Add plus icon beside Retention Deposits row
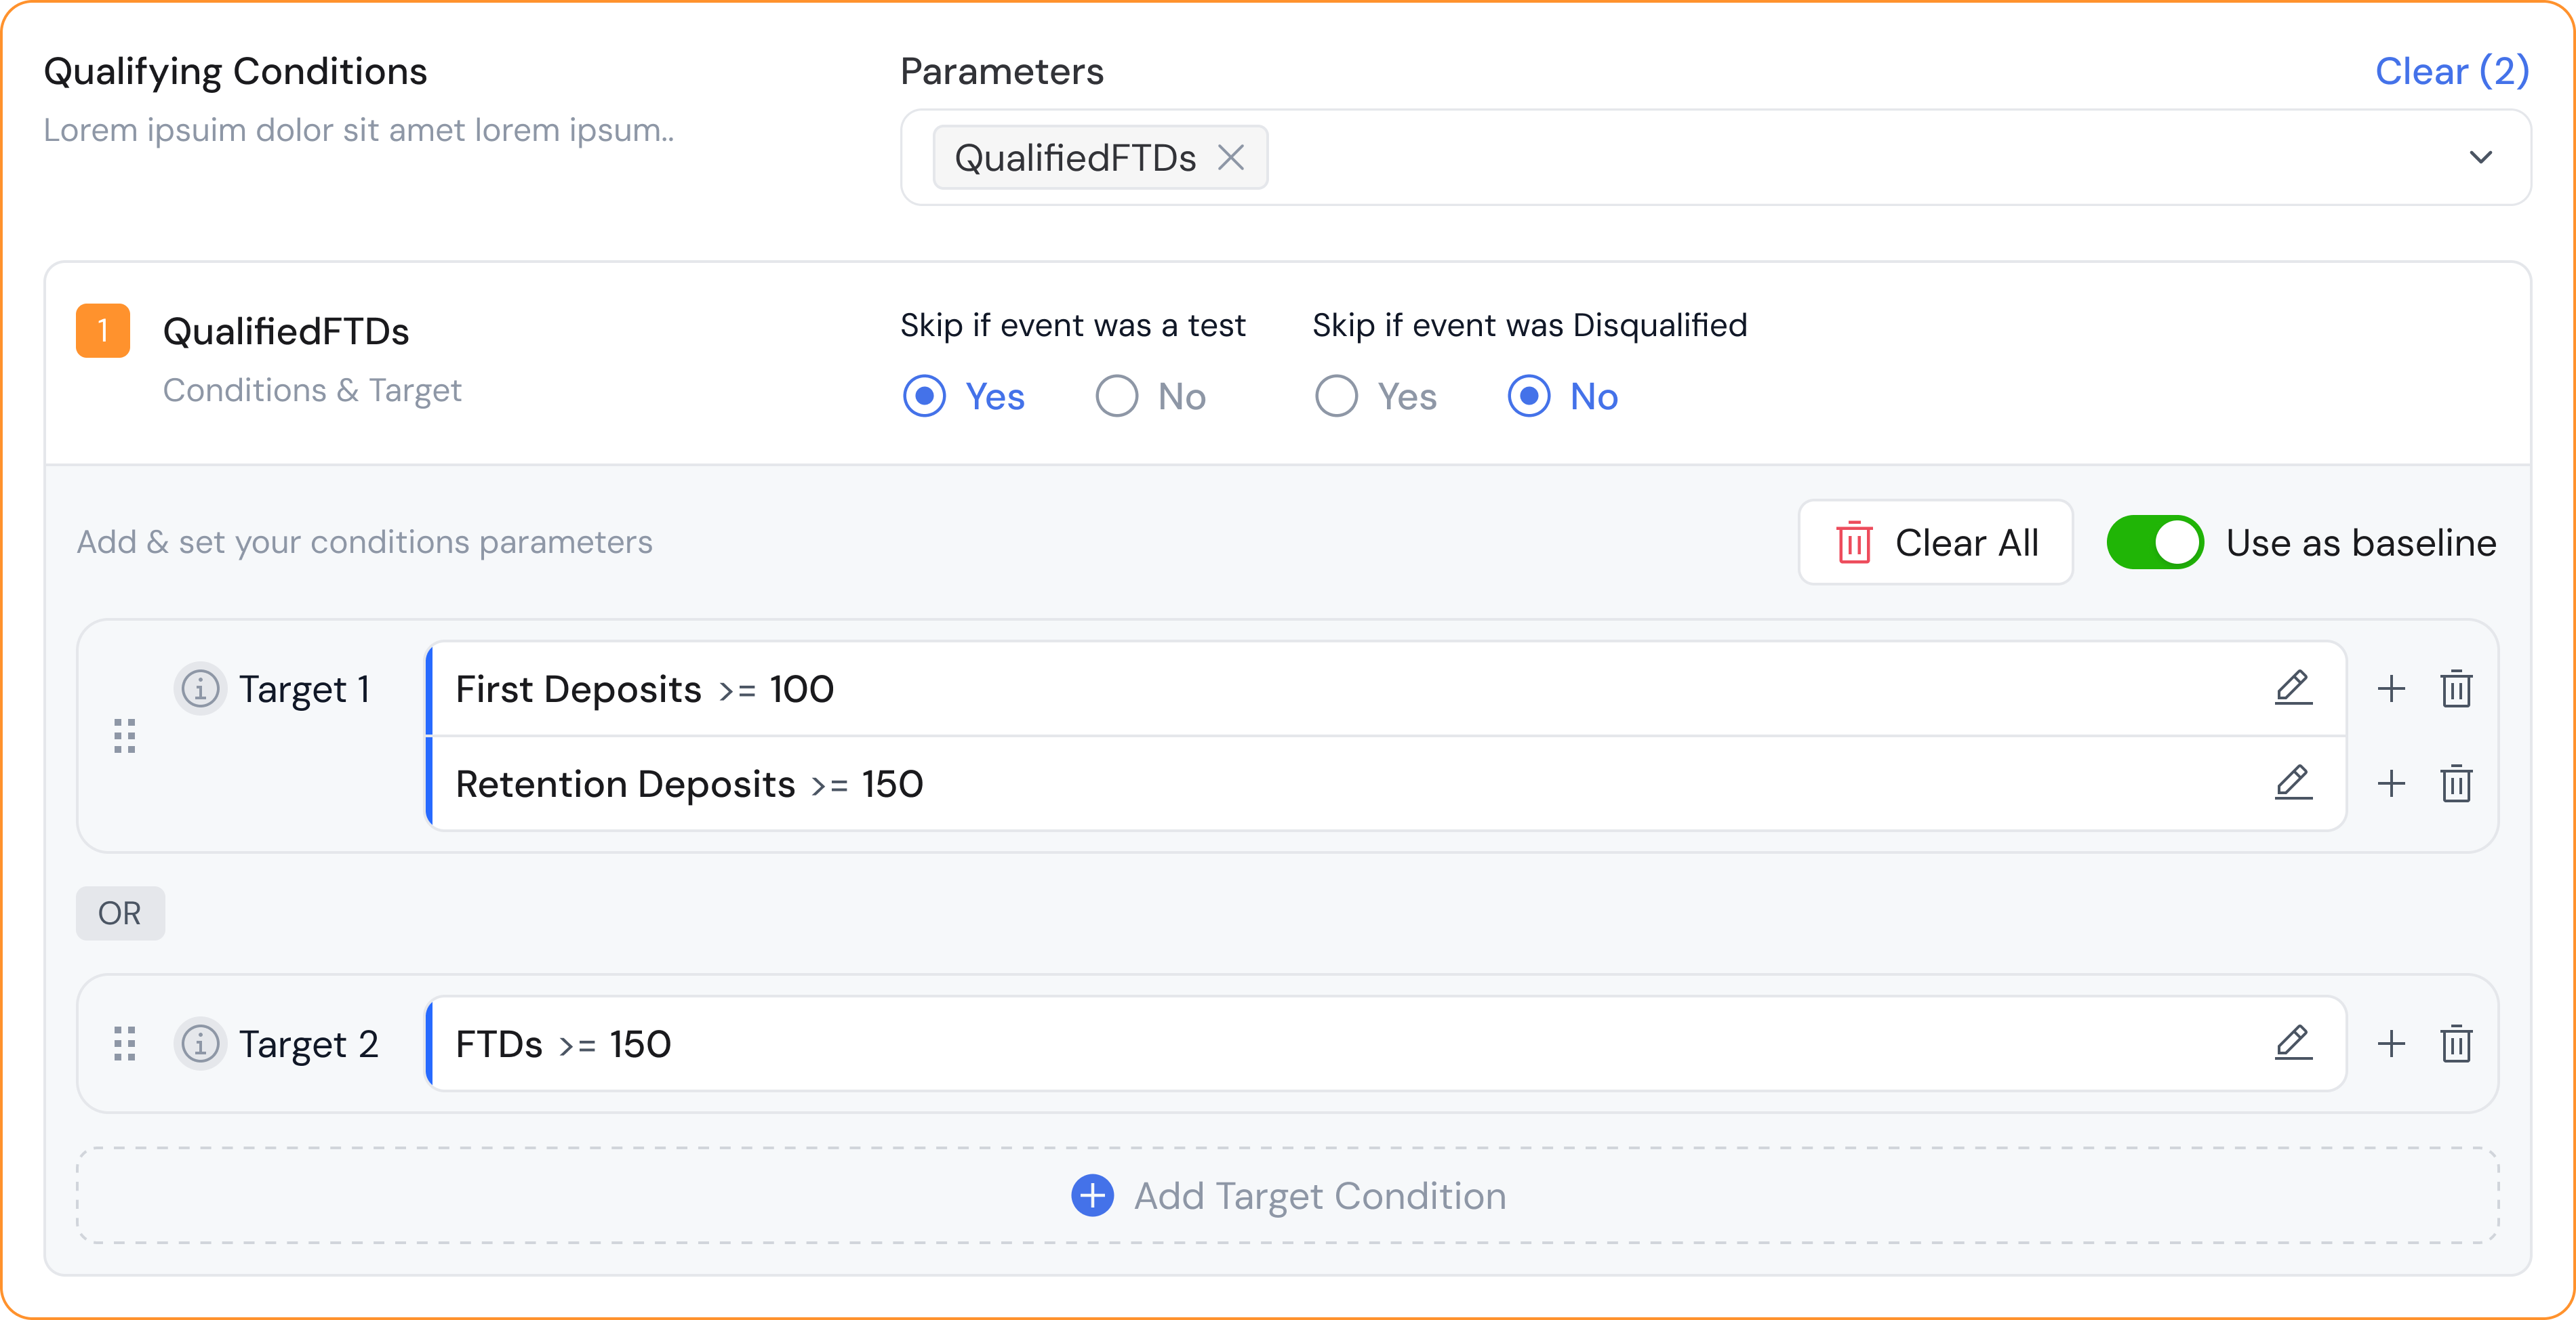The width and height of the screenshot is (2576, 1320). pyautogui.click(x=2391, y=783)
